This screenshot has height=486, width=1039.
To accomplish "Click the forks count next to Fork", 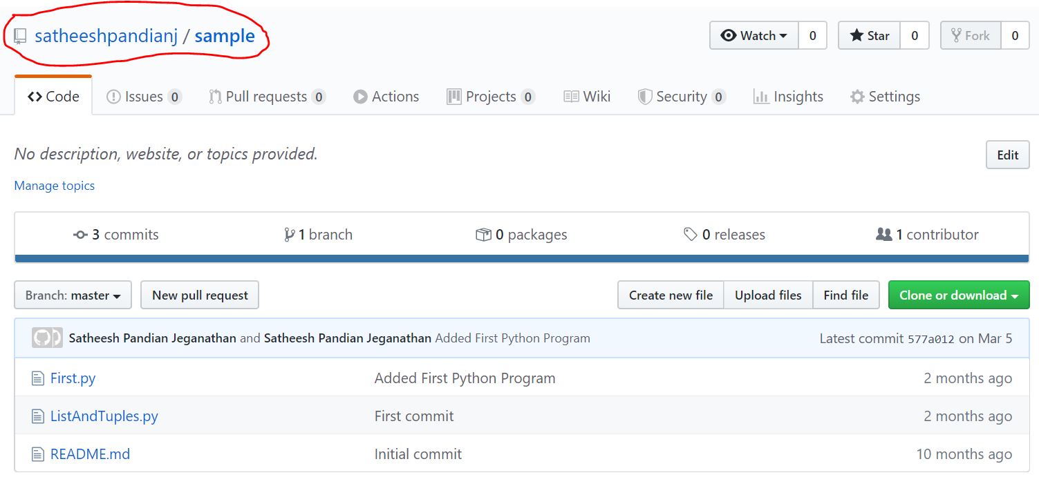I will click(1015, 35).
